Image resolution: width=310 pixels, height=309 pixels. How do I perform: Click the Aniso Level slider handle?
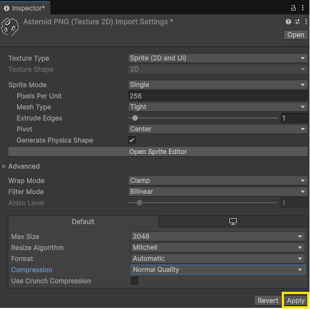(139, 203)
